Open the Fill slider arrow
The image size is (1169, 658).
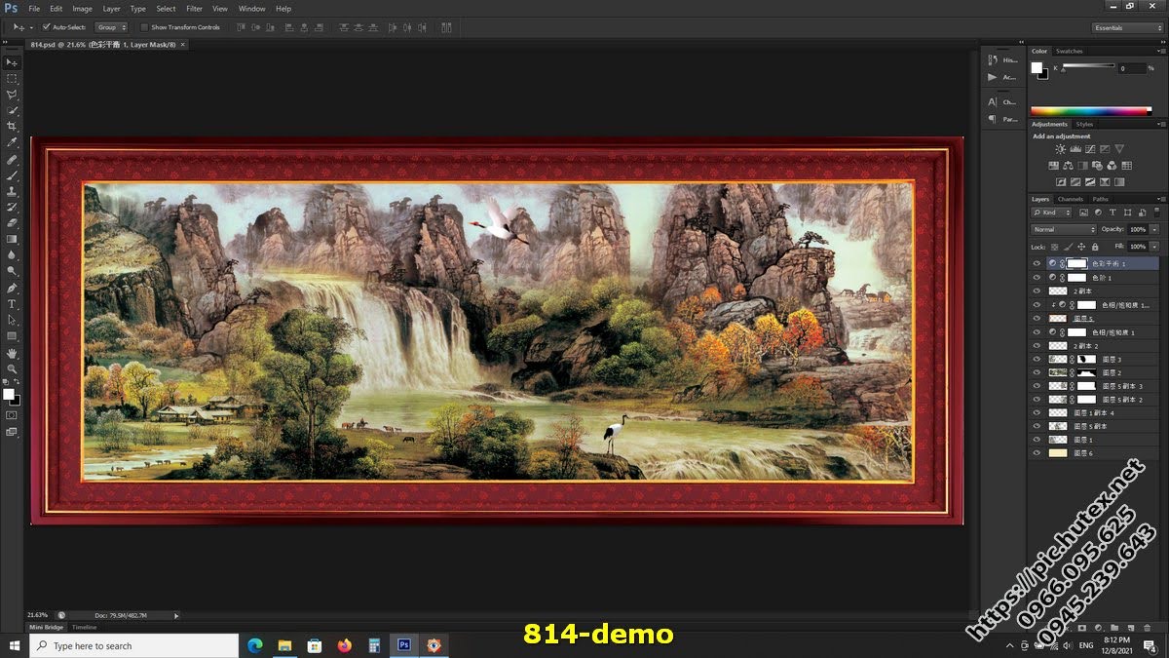pyautogui.click(x=1155, y=247)
